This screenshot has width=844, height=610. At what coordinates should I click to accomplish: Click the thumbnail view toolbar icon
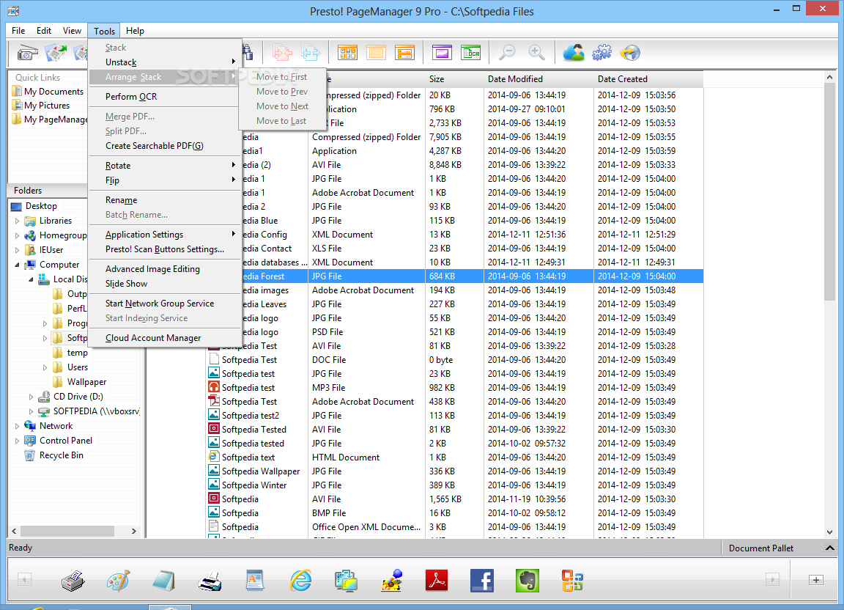347,53
